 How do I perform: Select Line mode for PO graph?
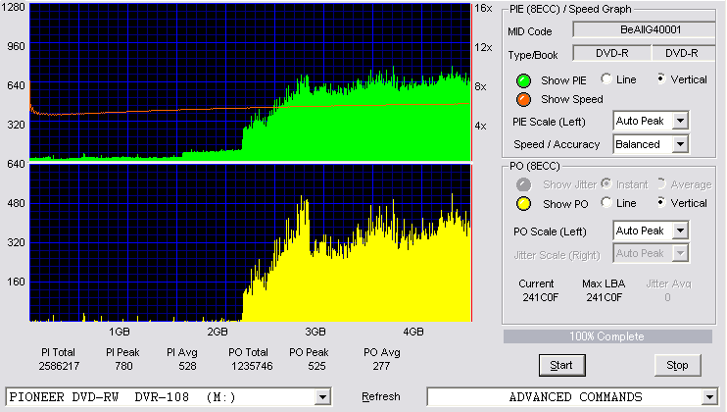tap(606, 202)
